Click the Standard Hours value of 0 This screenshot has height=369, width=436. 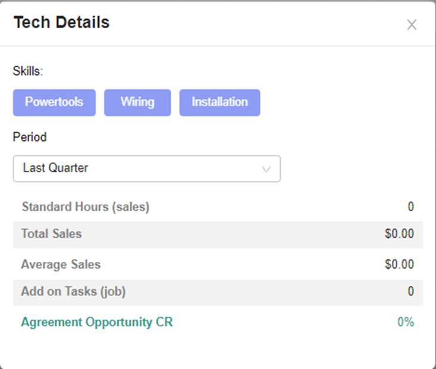[x=410, y=207]
